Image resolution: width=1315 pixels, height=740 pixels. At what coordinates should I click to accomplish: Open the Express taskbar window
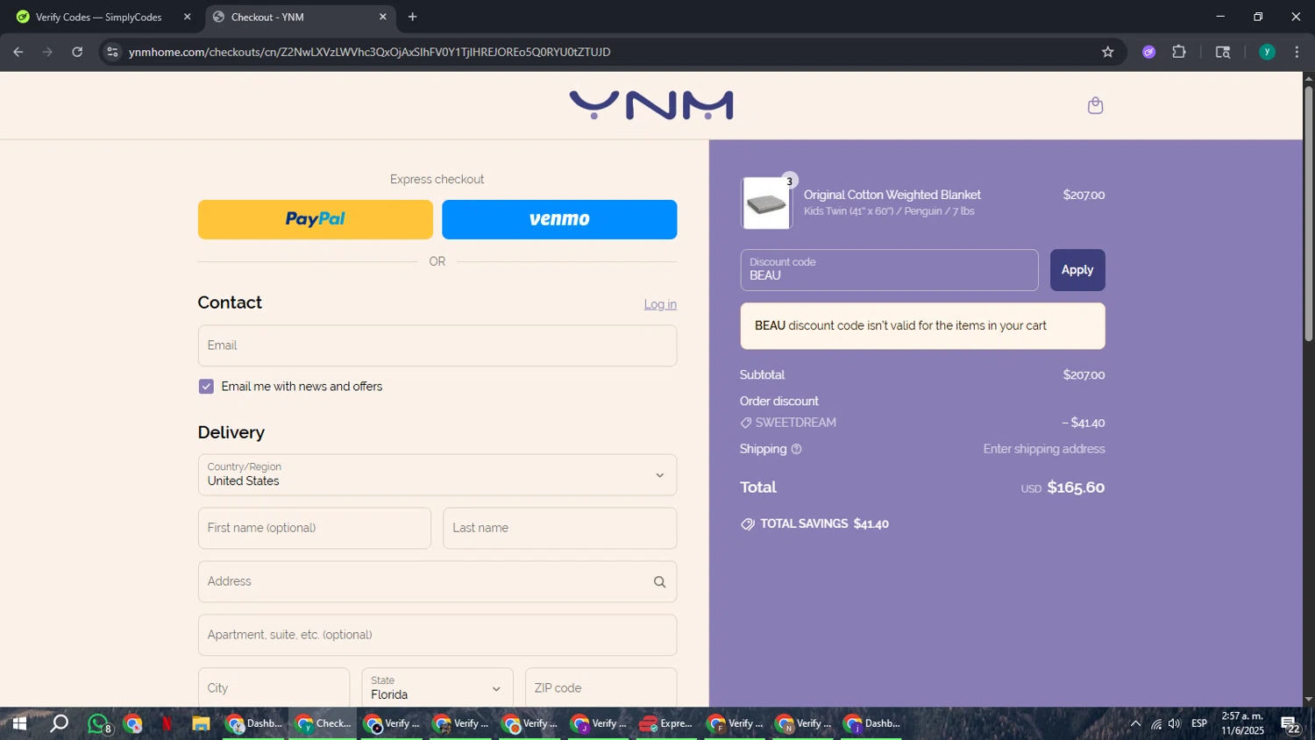666,723
